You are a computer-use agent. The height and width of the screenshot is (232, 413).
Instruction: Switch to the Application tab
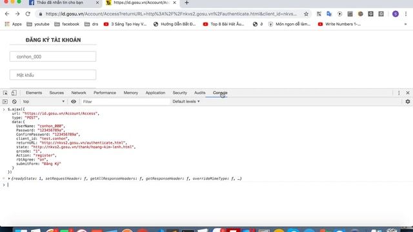156,93
